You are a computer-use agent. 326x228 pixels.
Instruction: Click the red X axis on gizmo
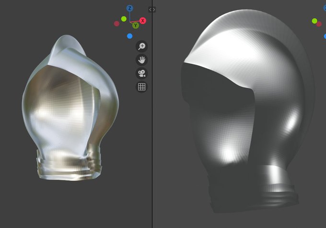tap(143, 21)
